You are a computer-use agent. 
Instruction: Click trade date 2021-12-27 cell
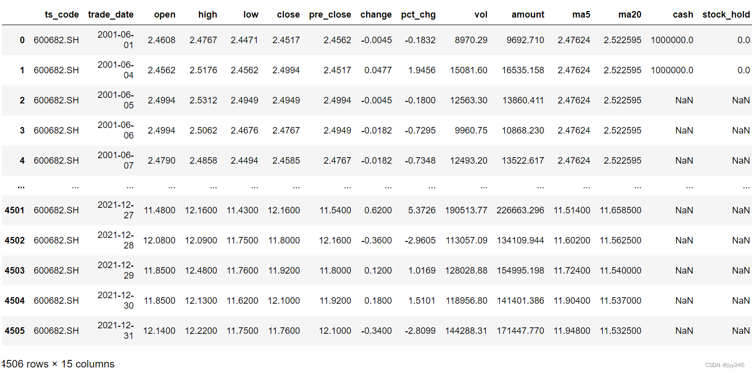116,210
